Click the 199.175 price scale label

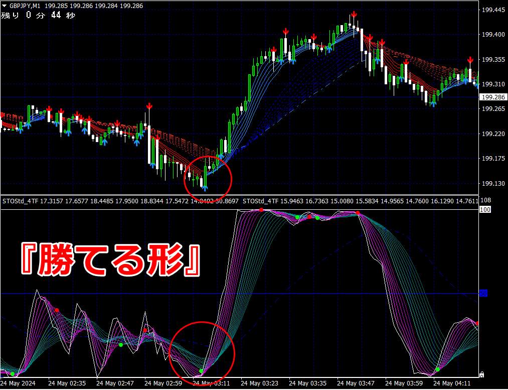(x=493, y=159)
